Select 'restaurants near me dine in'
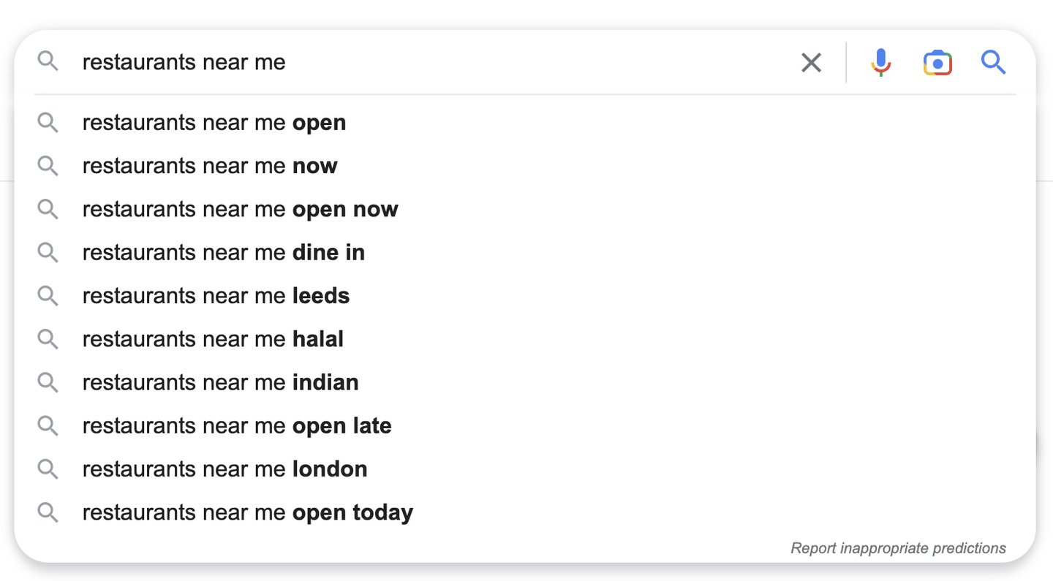Viewport: 1053px width, 581px height. pyautogui.click(x=223, y=253)
